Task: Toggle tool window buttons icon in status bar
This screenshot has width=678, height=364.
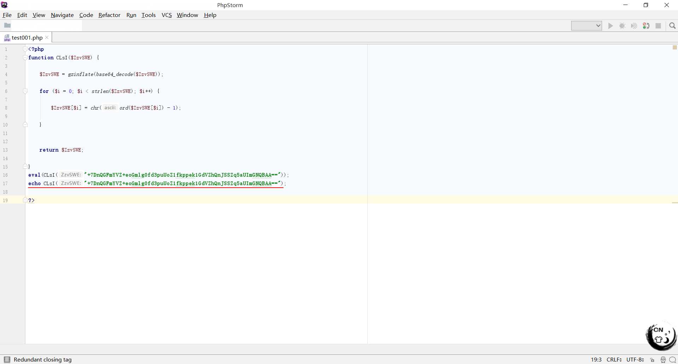Action: coord(7,359)
